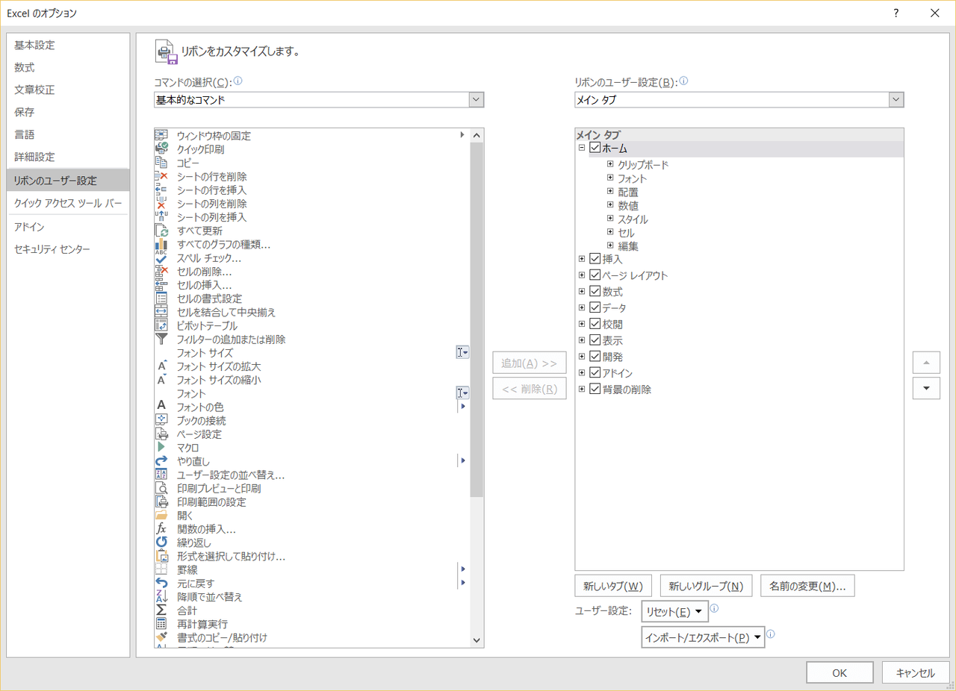Open the 基本設定 options category

pos(68,45)
